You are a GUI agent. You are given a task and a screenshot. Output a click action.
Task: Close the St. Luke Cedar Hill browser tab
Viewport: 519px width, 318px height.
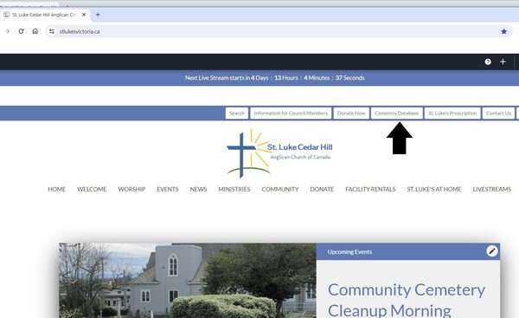click(84, 15)
